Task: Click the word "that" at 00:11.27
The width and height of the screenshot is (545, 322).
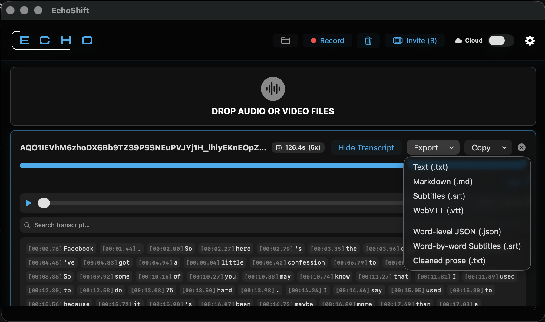Action: [384, 276]
